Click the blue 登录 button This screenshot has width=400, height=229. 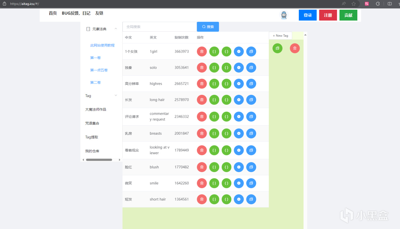coord(308,15)
